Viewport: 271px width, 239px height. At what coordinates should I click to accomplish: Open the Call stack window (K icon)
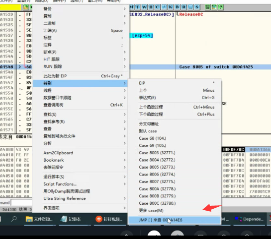[x=171, y=7]
